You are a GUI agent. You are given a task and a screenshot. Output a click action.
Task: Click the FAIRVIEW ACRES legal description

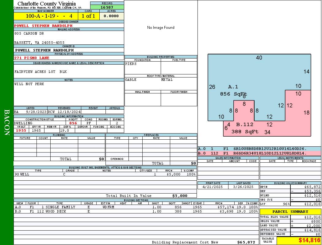tap(40, 72)
